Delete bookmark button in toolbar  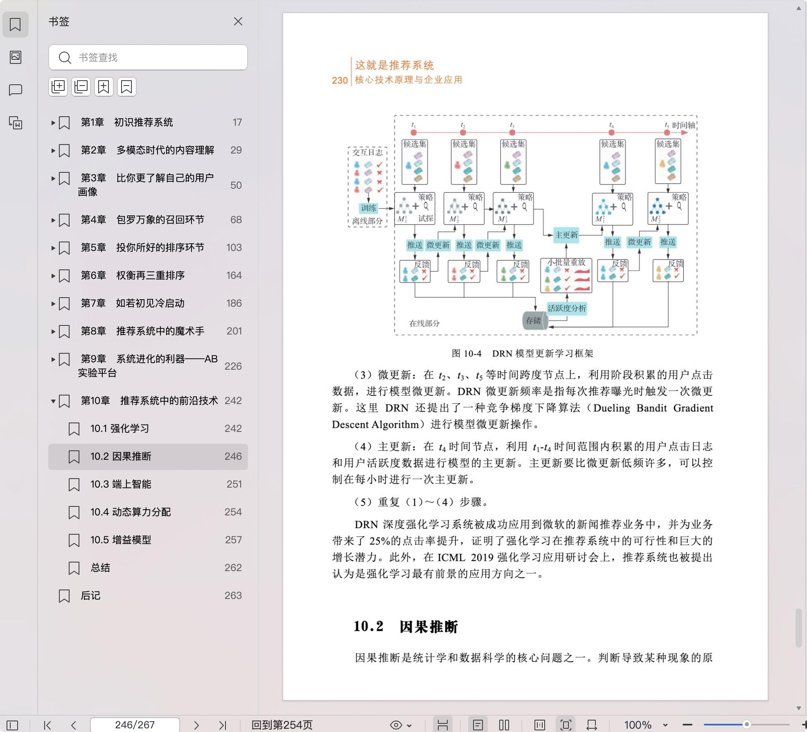pos(127,87)
